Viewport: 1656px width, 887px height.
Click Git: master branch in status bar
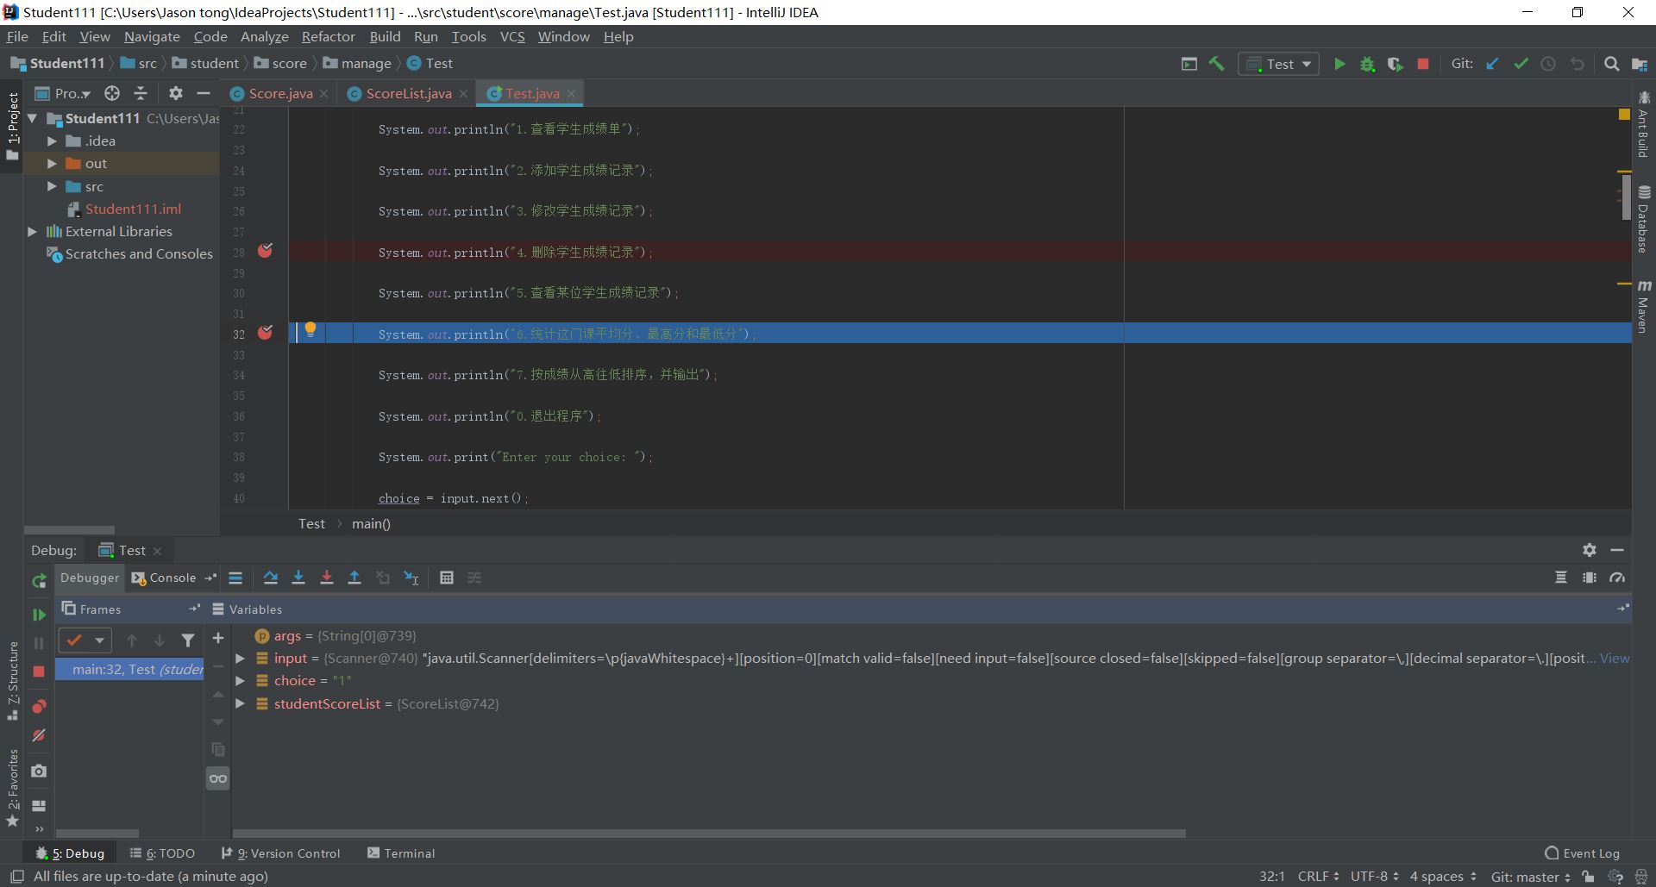tap(1530, 877)
